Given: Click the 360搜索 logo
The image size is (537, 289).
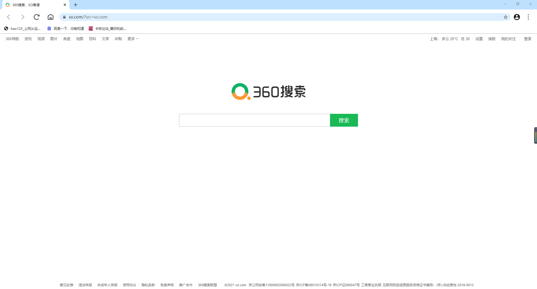Looking at the screenshot, I should pos(268,91).
